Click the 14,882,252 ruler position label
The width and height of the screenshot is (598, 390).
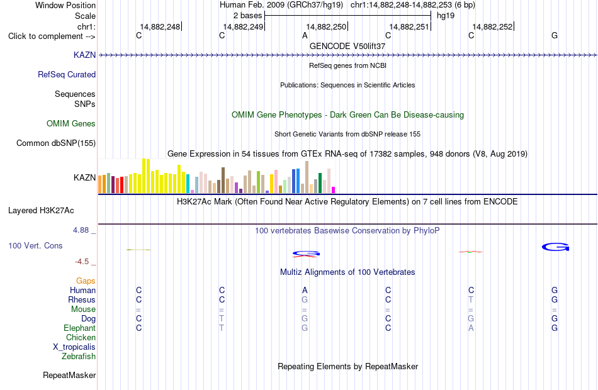(x=492, y=26)
